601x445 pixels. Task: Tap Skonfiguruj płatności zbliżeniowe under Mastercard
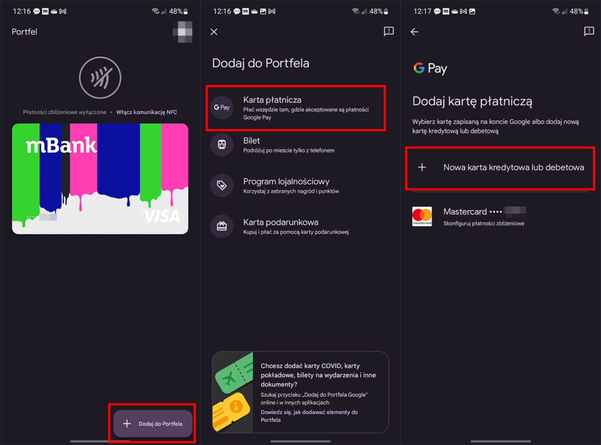[484, 223]
